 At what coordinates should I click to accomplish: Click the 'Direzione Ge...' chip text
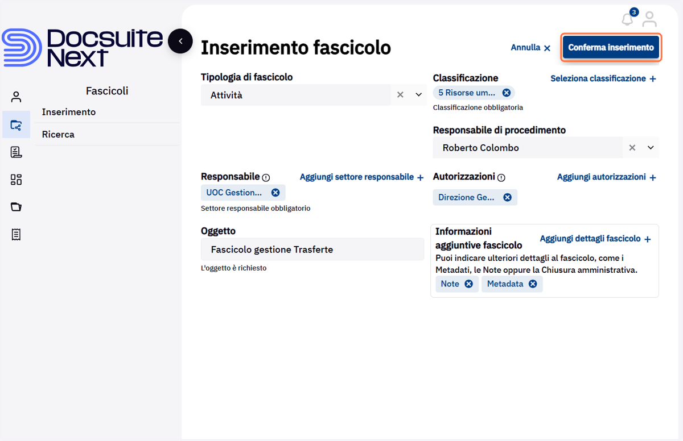pos(466,197)
